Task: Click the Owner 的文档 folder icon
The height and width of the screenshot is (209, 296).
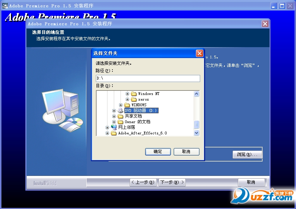Action: pyautogui.click(x=121, y=122)
